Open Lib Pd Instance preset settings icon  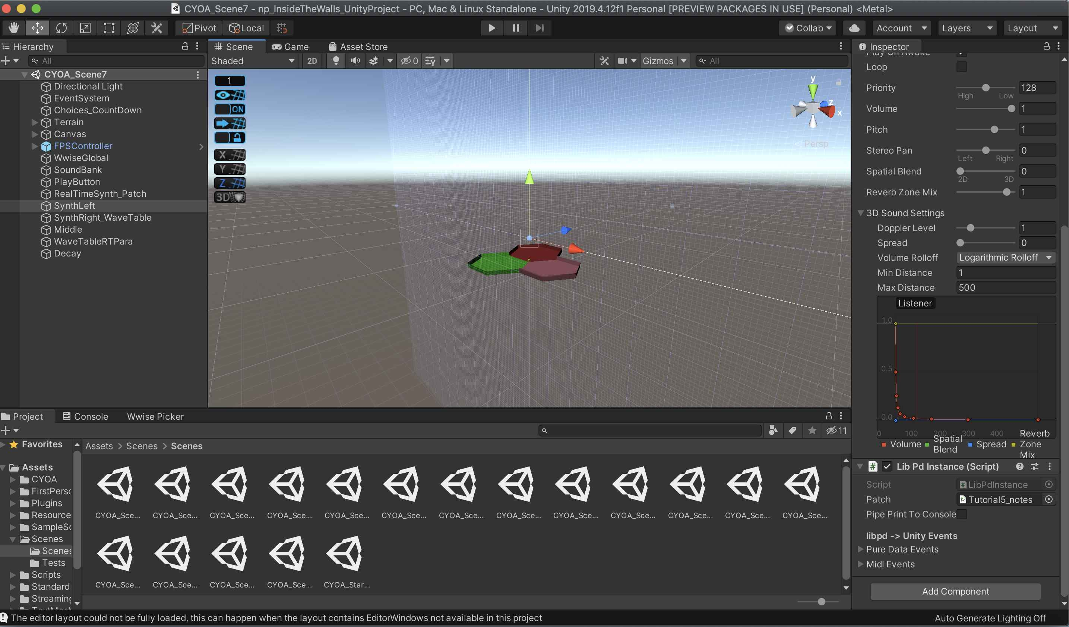click(1035, 467)
